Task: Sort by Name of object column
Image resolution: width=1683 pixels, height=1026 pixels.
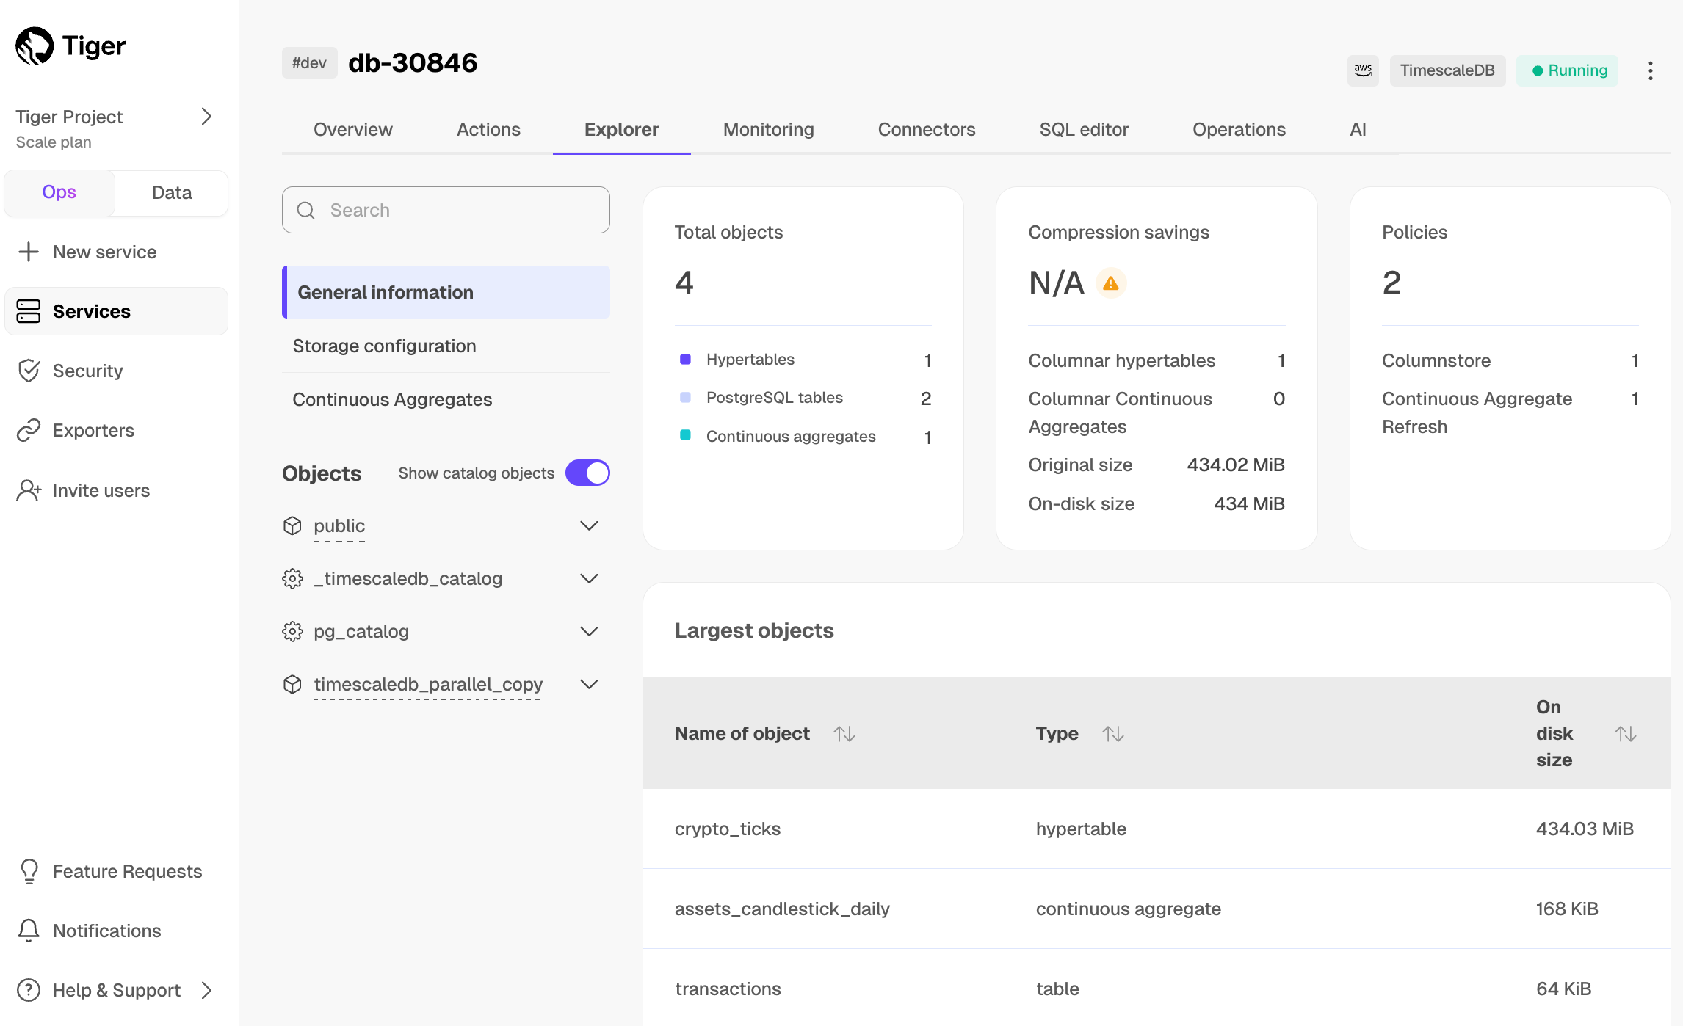Action: pos(844,733)
